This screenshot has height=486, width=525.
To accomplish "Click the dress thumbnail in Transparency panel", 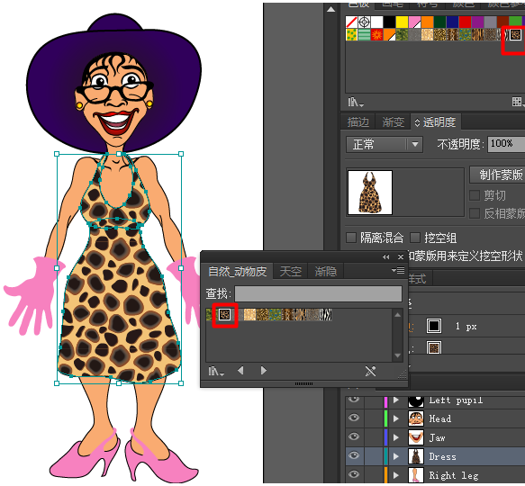I will 370,193.
